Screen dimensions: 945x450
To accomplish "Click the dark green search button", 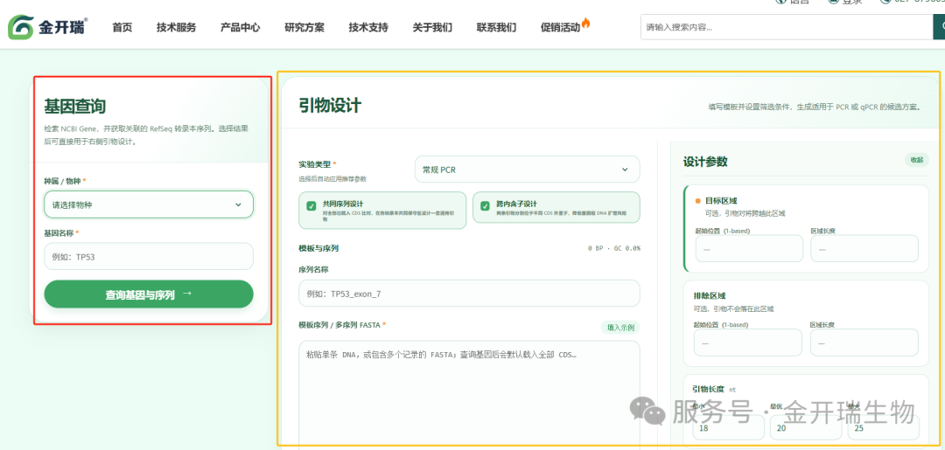I will coord(939,27).
